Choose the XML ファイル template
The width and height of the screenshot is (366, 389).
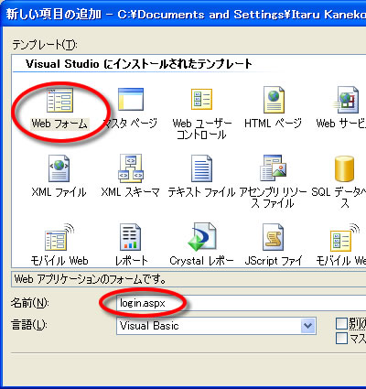point(59,168)
